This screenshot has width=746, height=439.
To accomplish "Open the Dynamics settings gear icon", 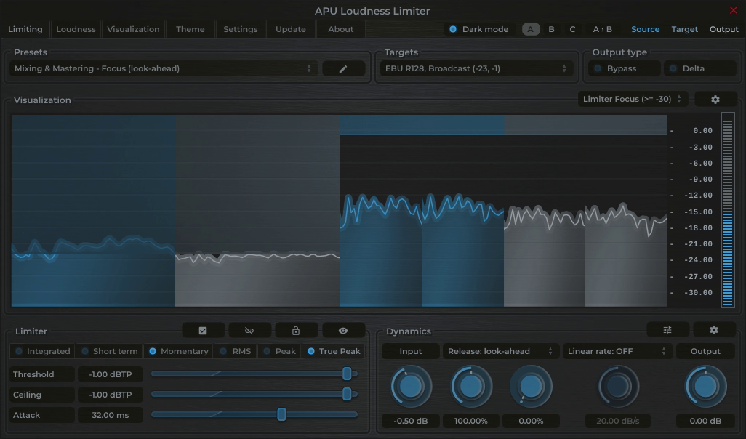I will (x=713, y=329).
